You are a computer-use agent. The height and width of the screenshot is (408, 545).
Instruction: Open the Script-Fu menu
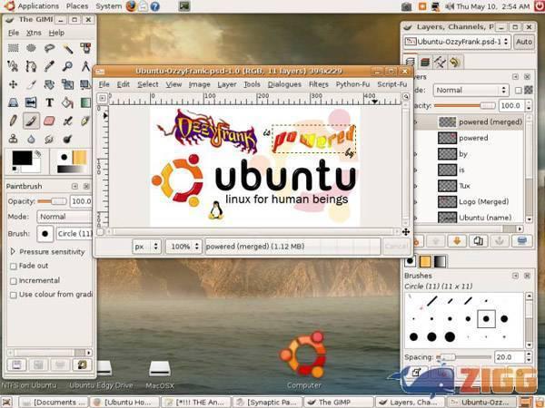point(392,84)
